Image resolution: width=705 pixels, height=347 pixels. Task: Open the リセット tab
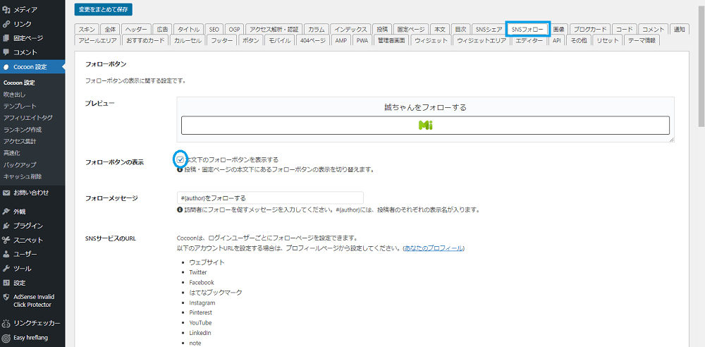coord(608,40)
